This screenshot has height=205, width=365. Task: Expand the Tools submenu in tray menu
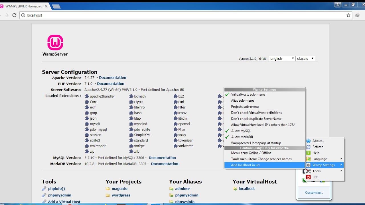point(325,171)
